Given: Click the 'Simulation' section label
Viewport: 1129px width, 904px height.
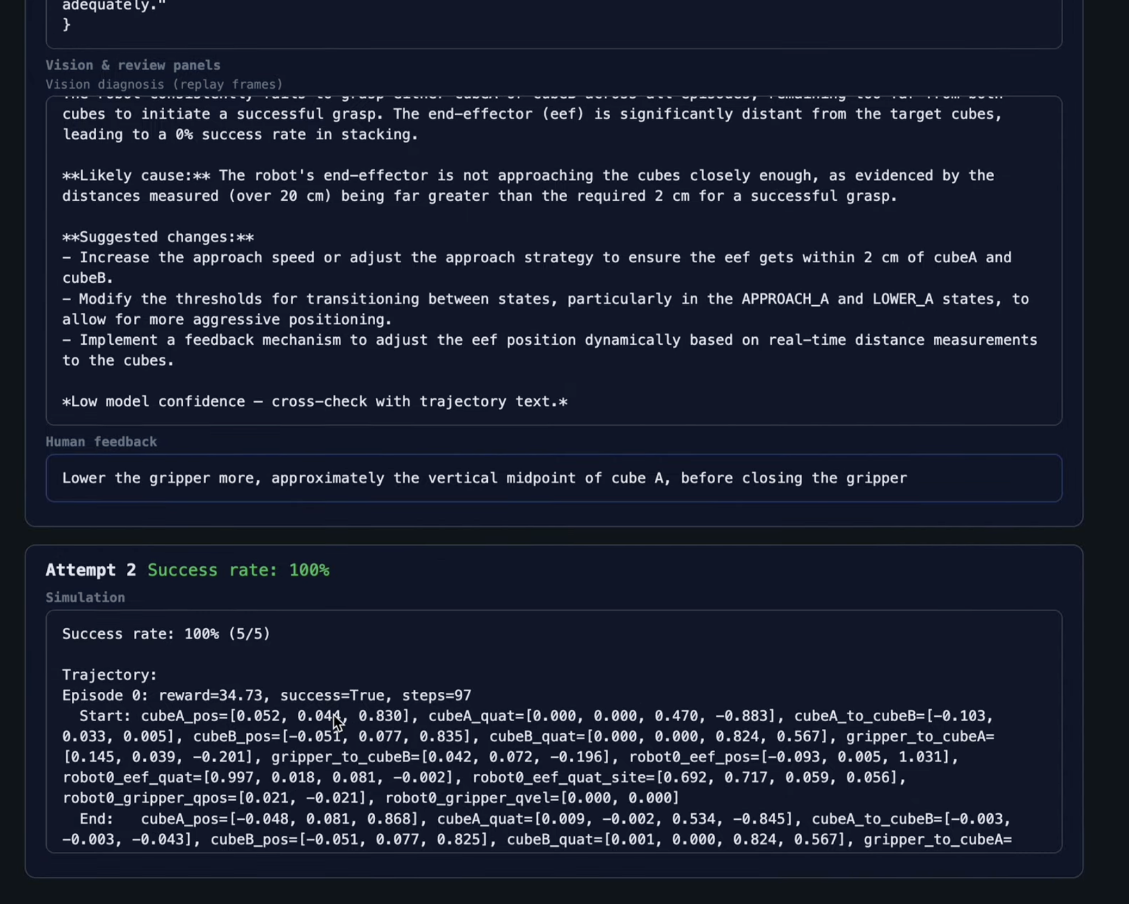Looking at the screenshot, I should [85, 597].
